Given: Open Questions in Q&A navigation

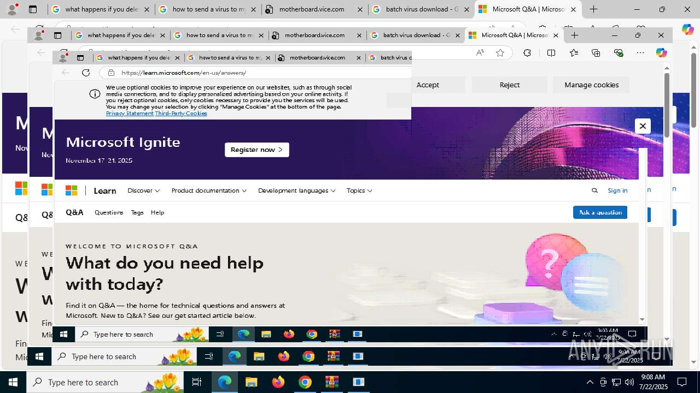Looking at the screenshot, I should pos(109,212).
